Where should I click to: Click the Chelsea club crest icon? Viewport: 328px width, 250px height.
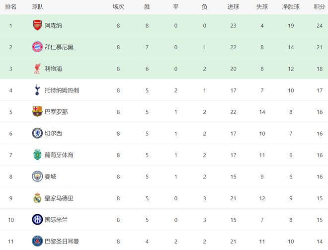tap(37, 133)
